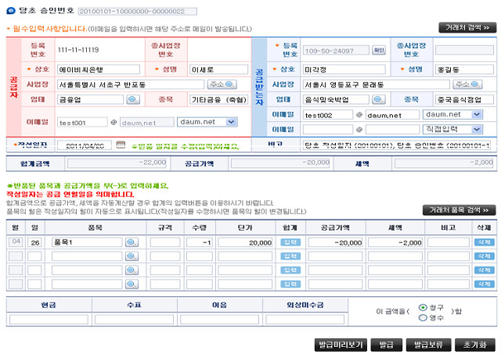Click the 현금 amount field
The height and width of the screenshot is (354, 501).
coord(49,320)
